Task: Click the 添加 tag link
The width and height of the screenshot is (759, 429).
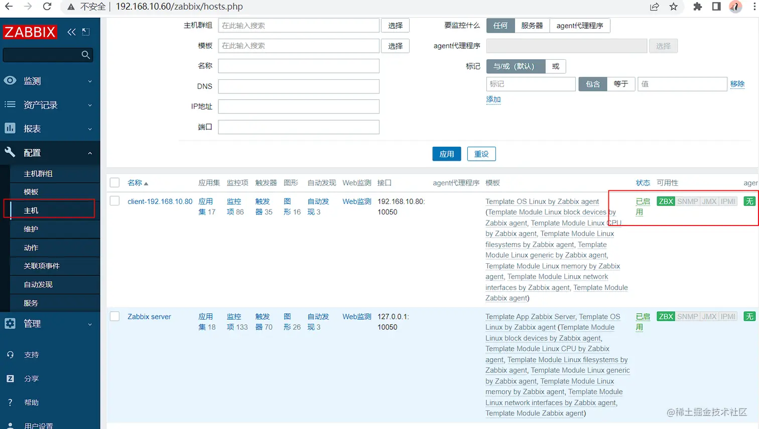Action: (x=493, y=99)
